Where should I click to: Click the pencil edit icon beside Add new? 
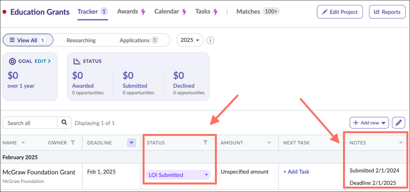click(398, 123)
